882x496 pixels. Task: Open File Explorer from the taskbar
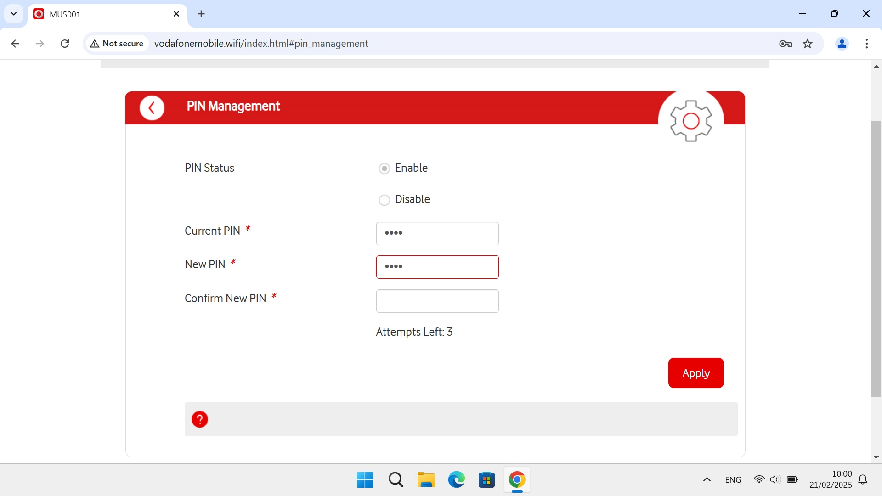click(x=426, y=480)
